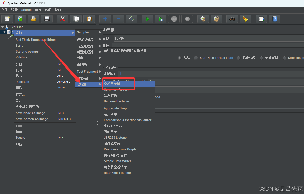Choose BeanShell Listener entry
Image resolution: width=304 pixels, height=194 pixels.
[129, 173]
